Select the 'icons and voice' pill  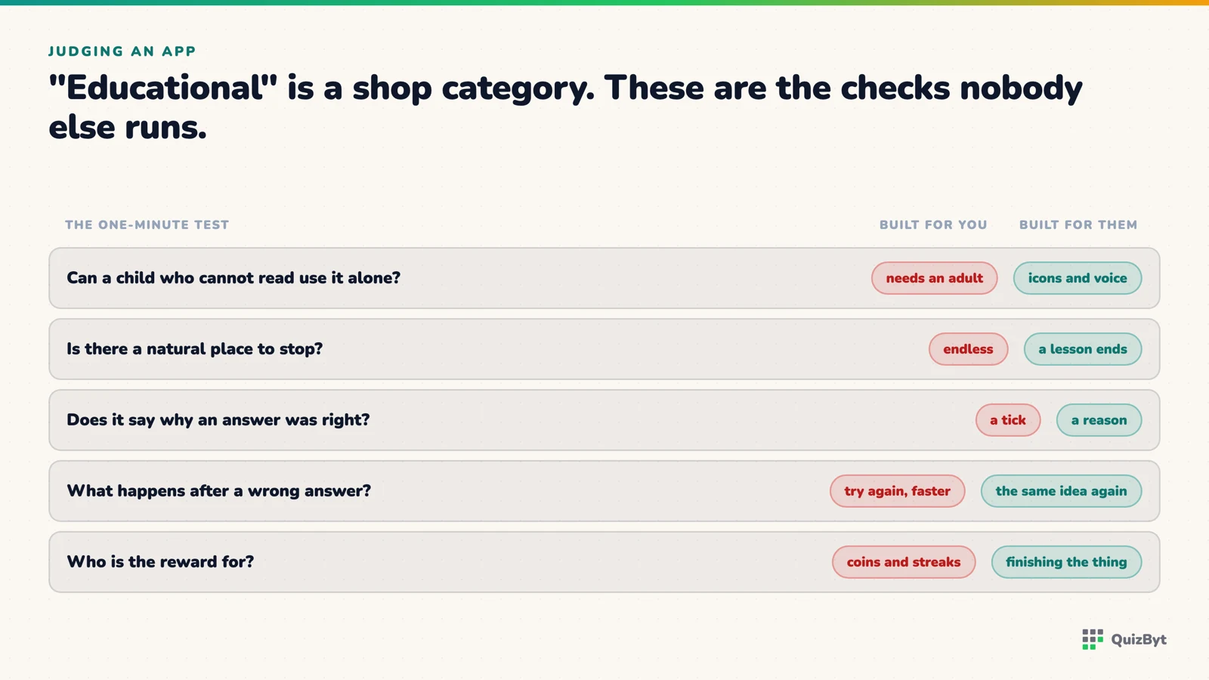point(1077,278)
